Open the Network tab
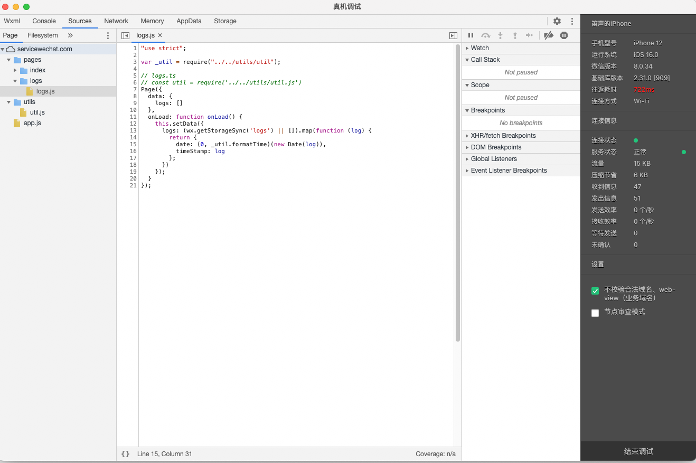This screenshot has width=696, height=463. (x=116, y=21)
